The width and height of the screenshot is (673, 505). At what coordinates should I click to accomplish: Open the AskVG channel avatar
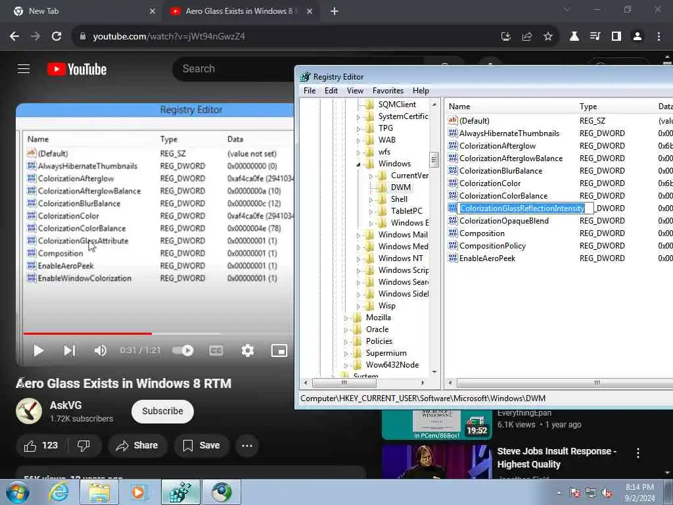tap(29, 411)
